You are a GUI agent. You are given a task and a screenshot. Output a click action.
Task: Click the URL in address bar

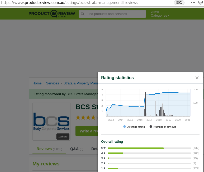point(70,3)
